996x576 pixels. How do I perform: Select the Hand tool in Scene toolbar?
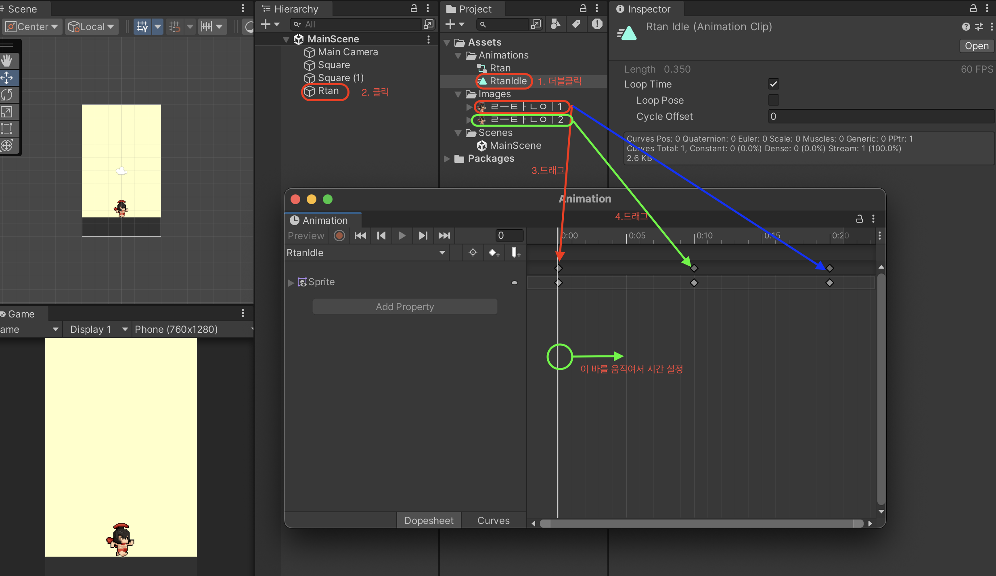click(x=7, y=61)
